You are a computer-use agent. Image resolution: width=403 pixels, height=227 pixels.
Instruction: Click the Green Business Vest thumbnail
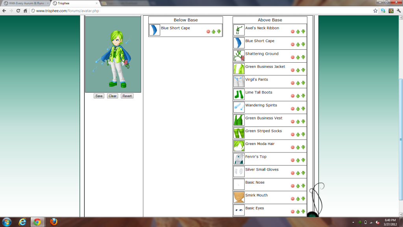click(x=239, y=120)
